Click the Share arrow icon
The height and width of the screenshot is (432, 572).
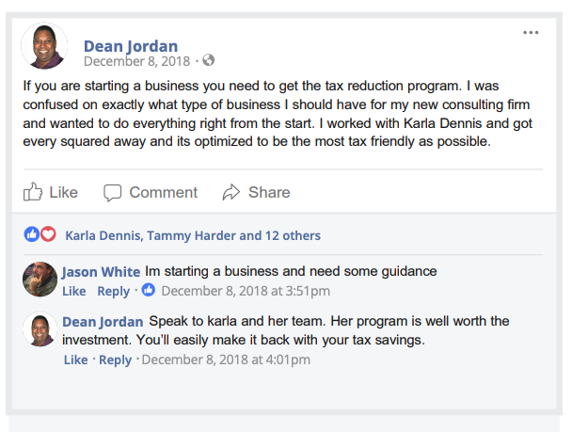pos(231,192)
